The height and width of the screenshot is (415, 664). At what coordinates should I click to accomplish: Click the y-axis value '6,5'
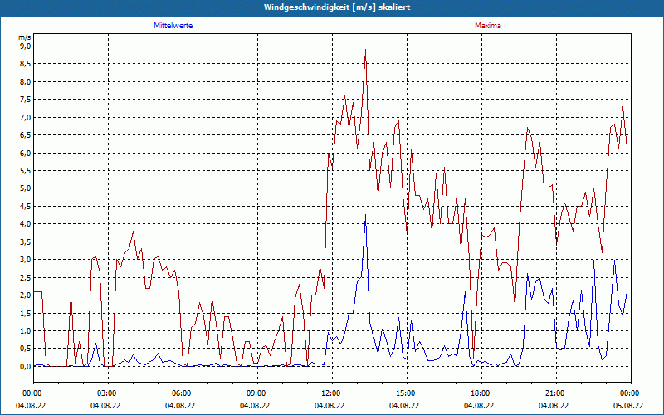click(x=26, y=135)
